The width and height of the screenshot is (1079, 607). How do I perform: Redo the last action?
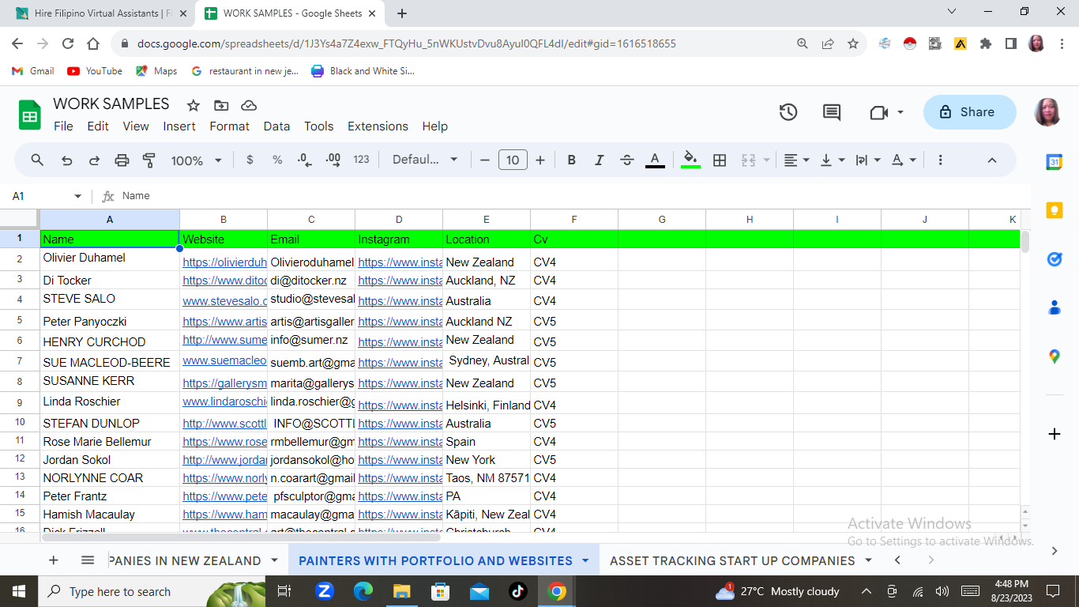(x=94, y=160)
